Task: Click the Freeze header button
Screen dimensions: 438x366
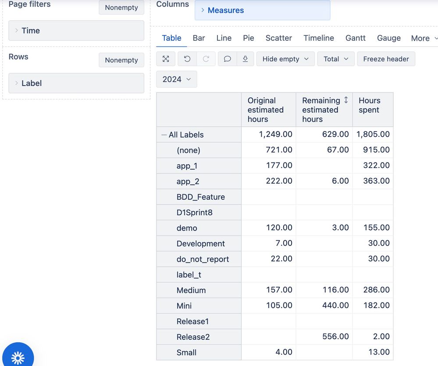Action: tap(386, 59)
